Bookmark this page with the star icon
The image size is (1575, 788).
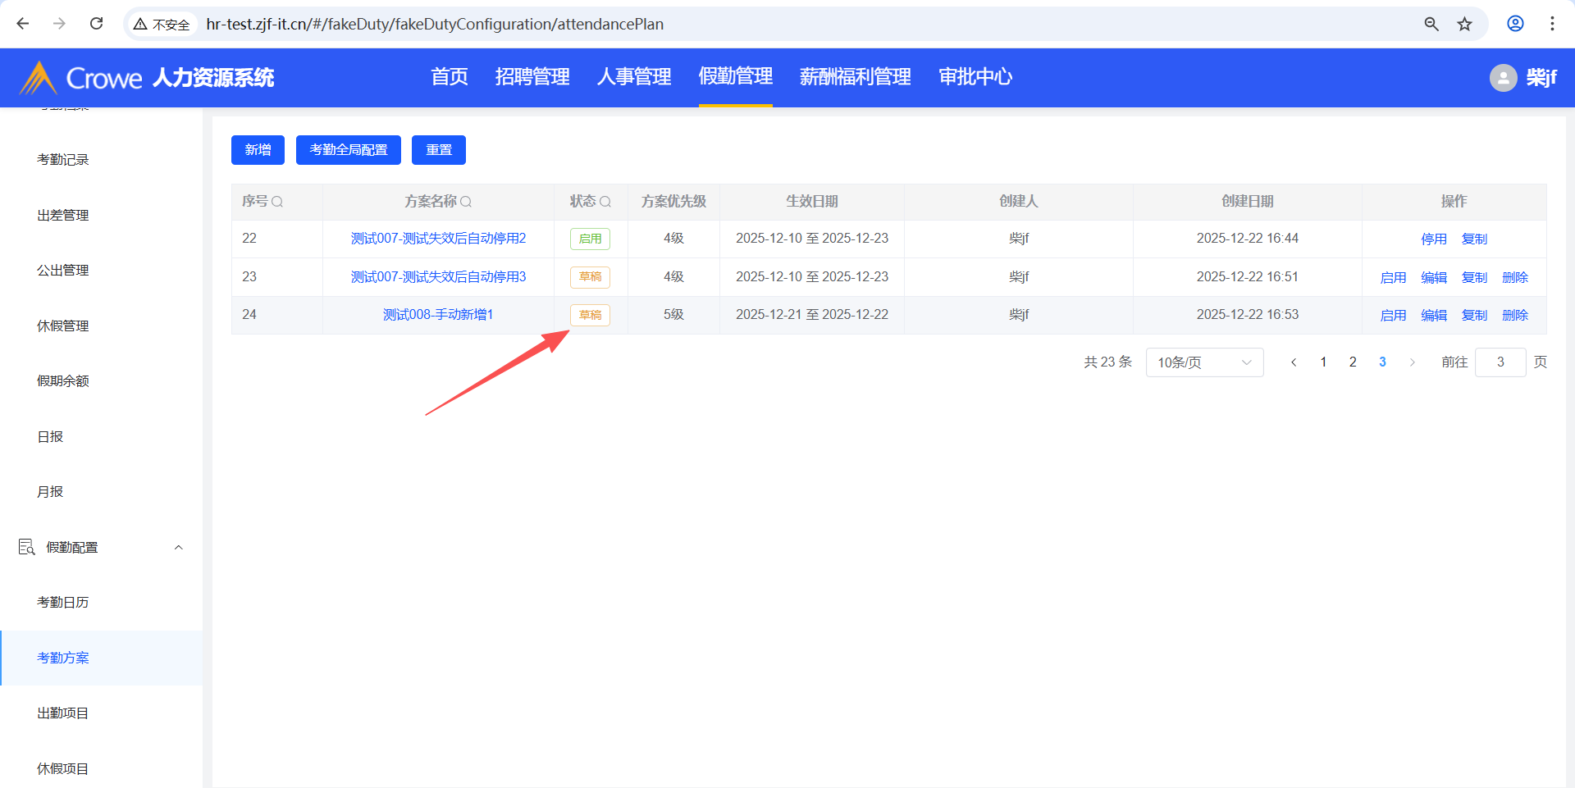[x=1464, y=24]
